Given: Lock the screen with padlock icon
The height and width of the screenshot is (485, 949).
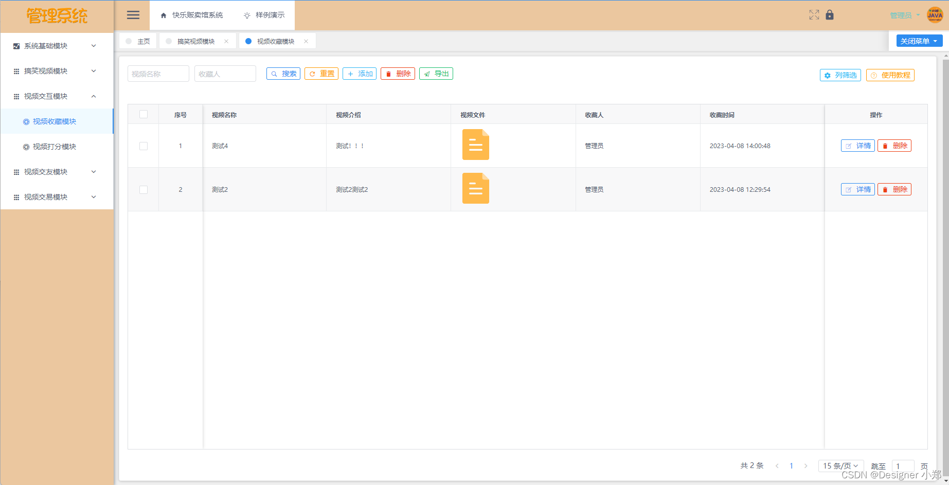Looking at the screenshot, I should (829, 15).
